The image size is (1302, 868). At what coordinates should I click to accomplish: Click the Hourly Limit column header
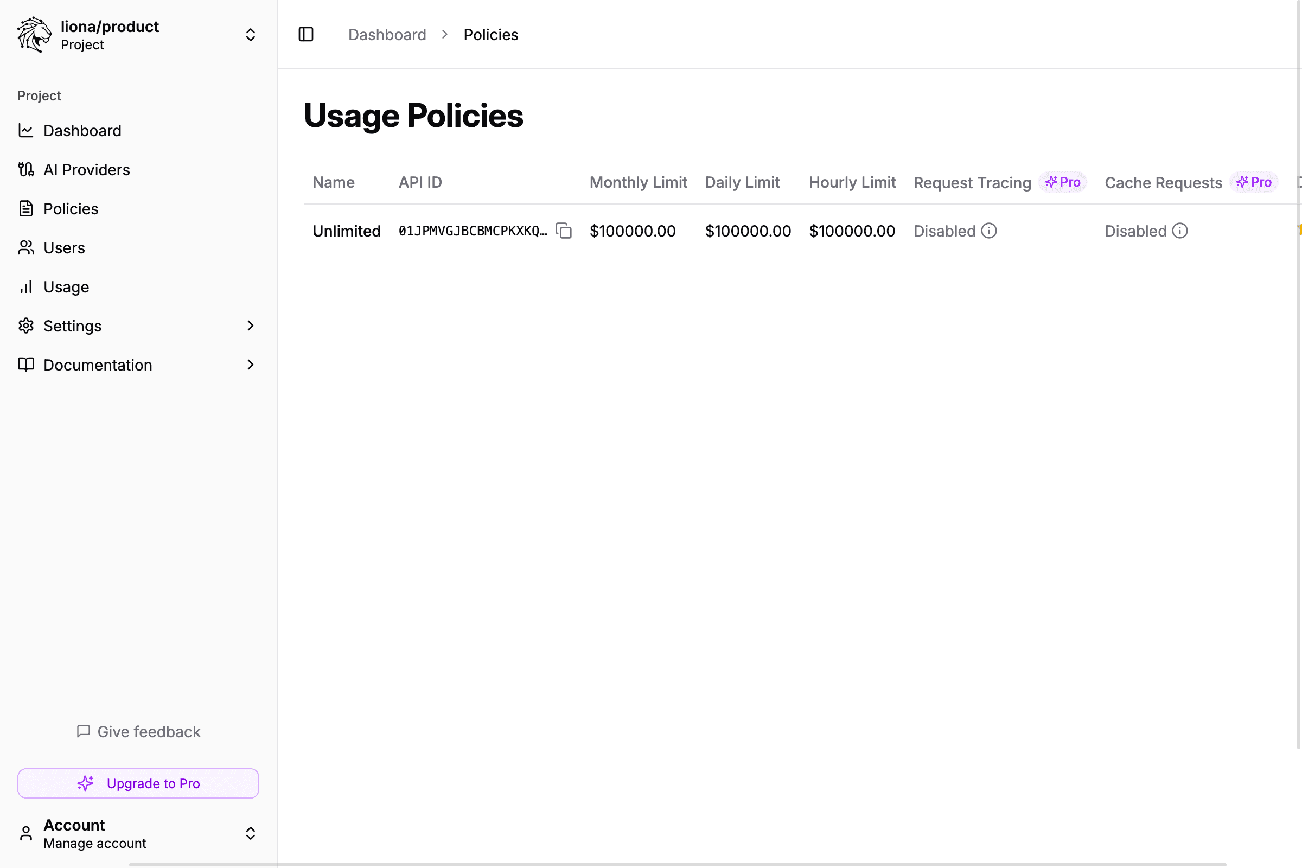[852, 182]
